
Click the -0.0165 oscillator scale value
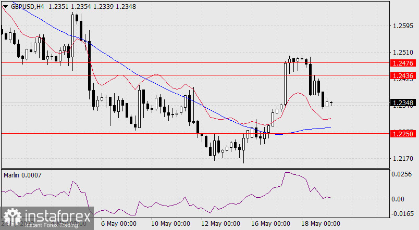click(x=402, y=214)
